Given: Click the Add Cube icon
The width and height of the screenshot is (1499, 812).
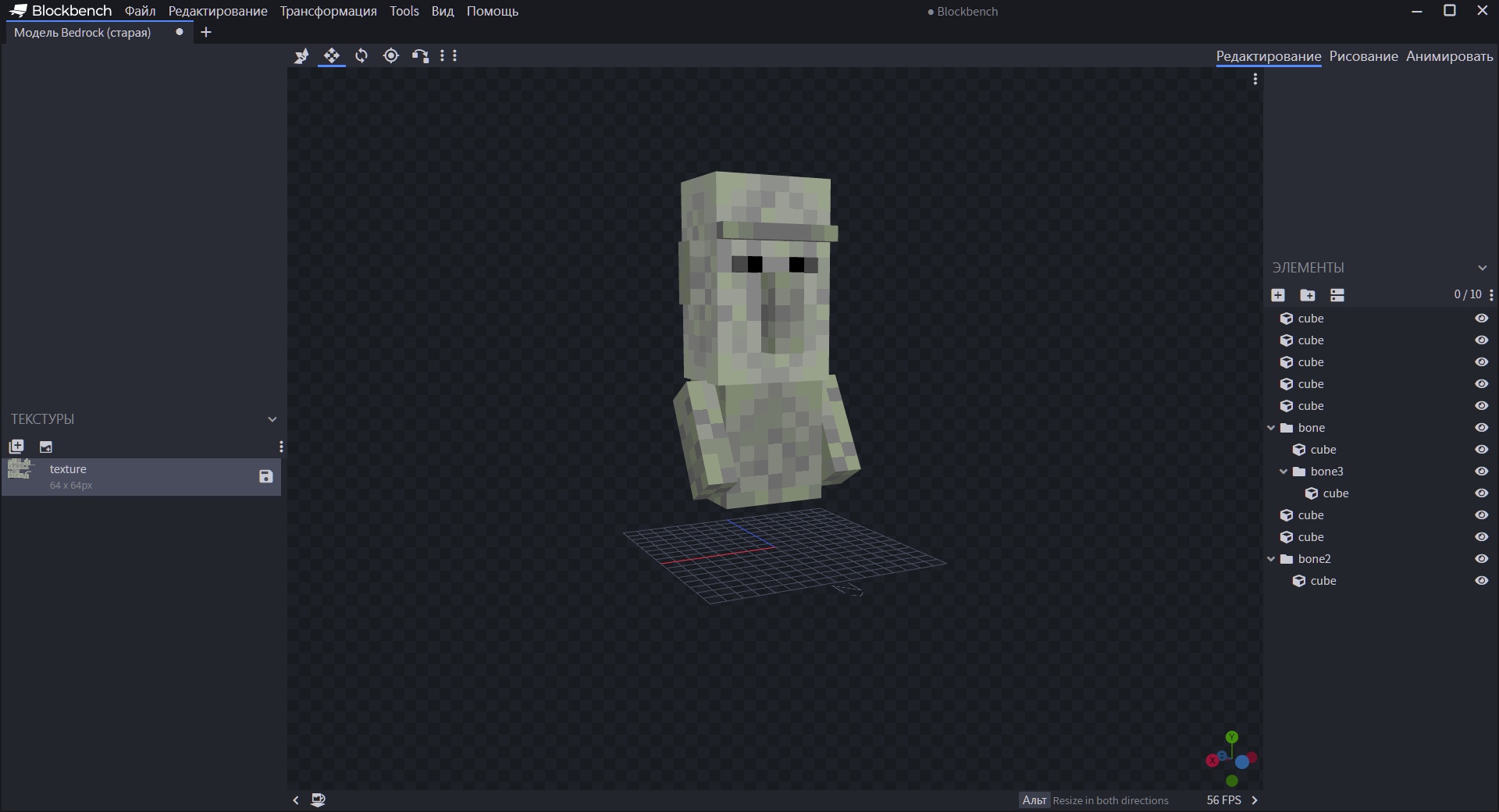Looking at the screenshot, I should [1278, 295].
